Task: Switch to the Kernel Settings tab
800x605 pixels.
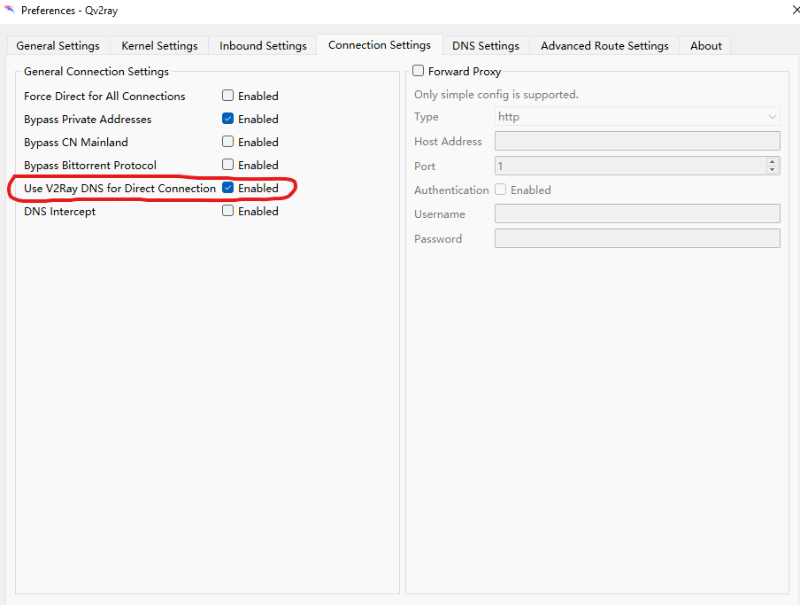Action: [x=159, y=45]
